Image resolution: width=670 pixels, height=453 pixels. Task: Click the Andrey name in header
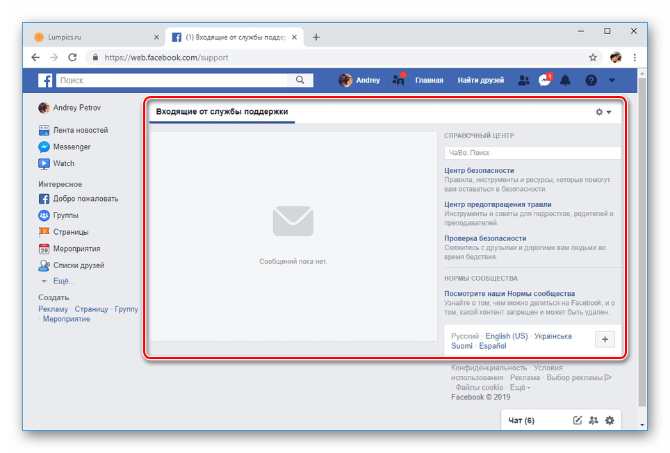pyautogui.click(x=368, y=81)
